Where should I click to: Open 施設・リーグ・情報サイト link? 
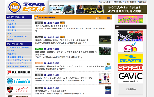coord(18,67)
